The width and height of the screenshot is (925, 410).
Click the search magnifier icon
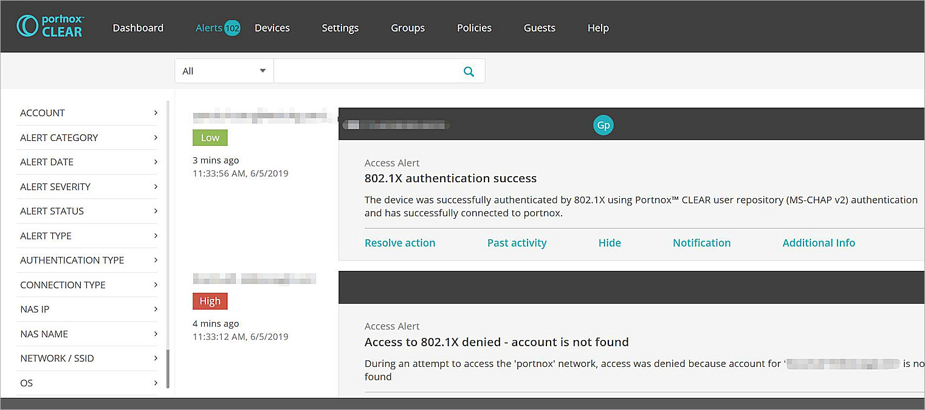click(469, 71)
